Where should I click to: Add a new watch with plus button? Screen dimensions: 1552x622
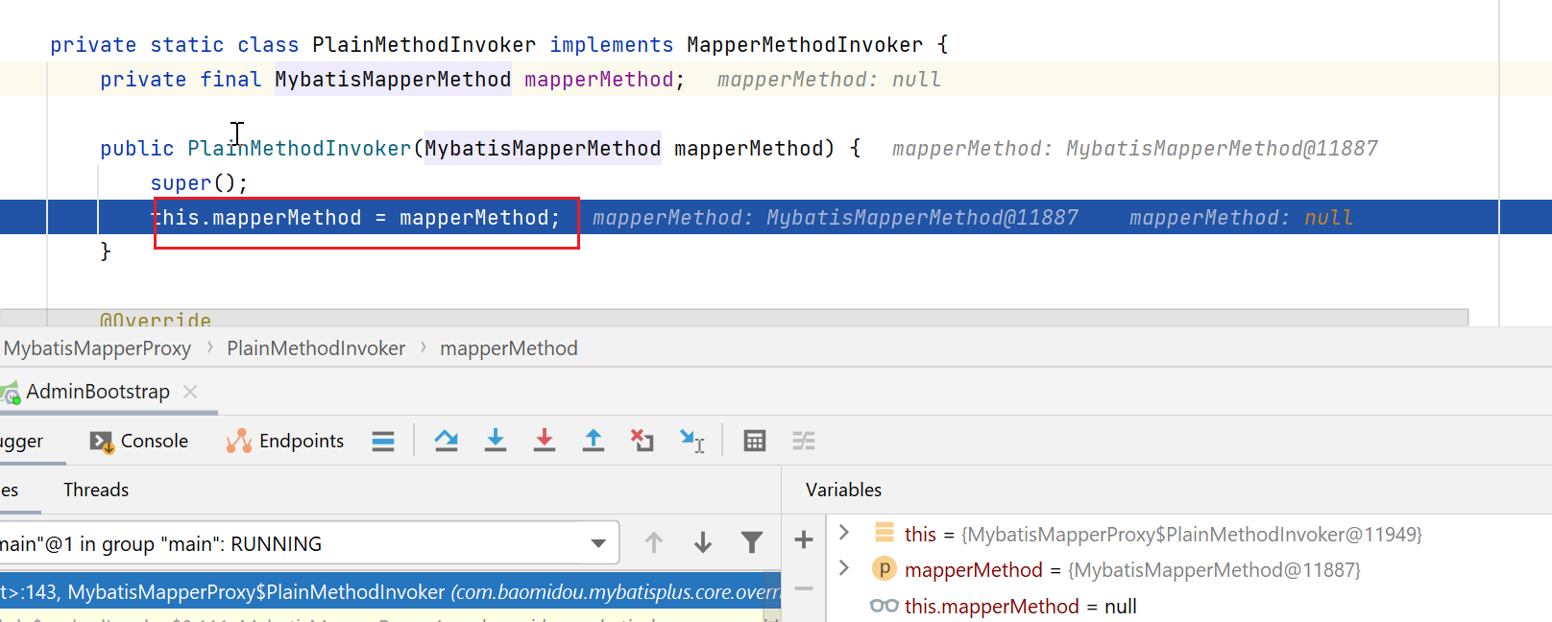[x=804, y=540]
